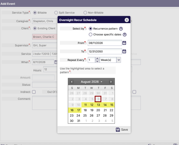
Task: Select Choose specific dates option
Action: pos(90,35)
